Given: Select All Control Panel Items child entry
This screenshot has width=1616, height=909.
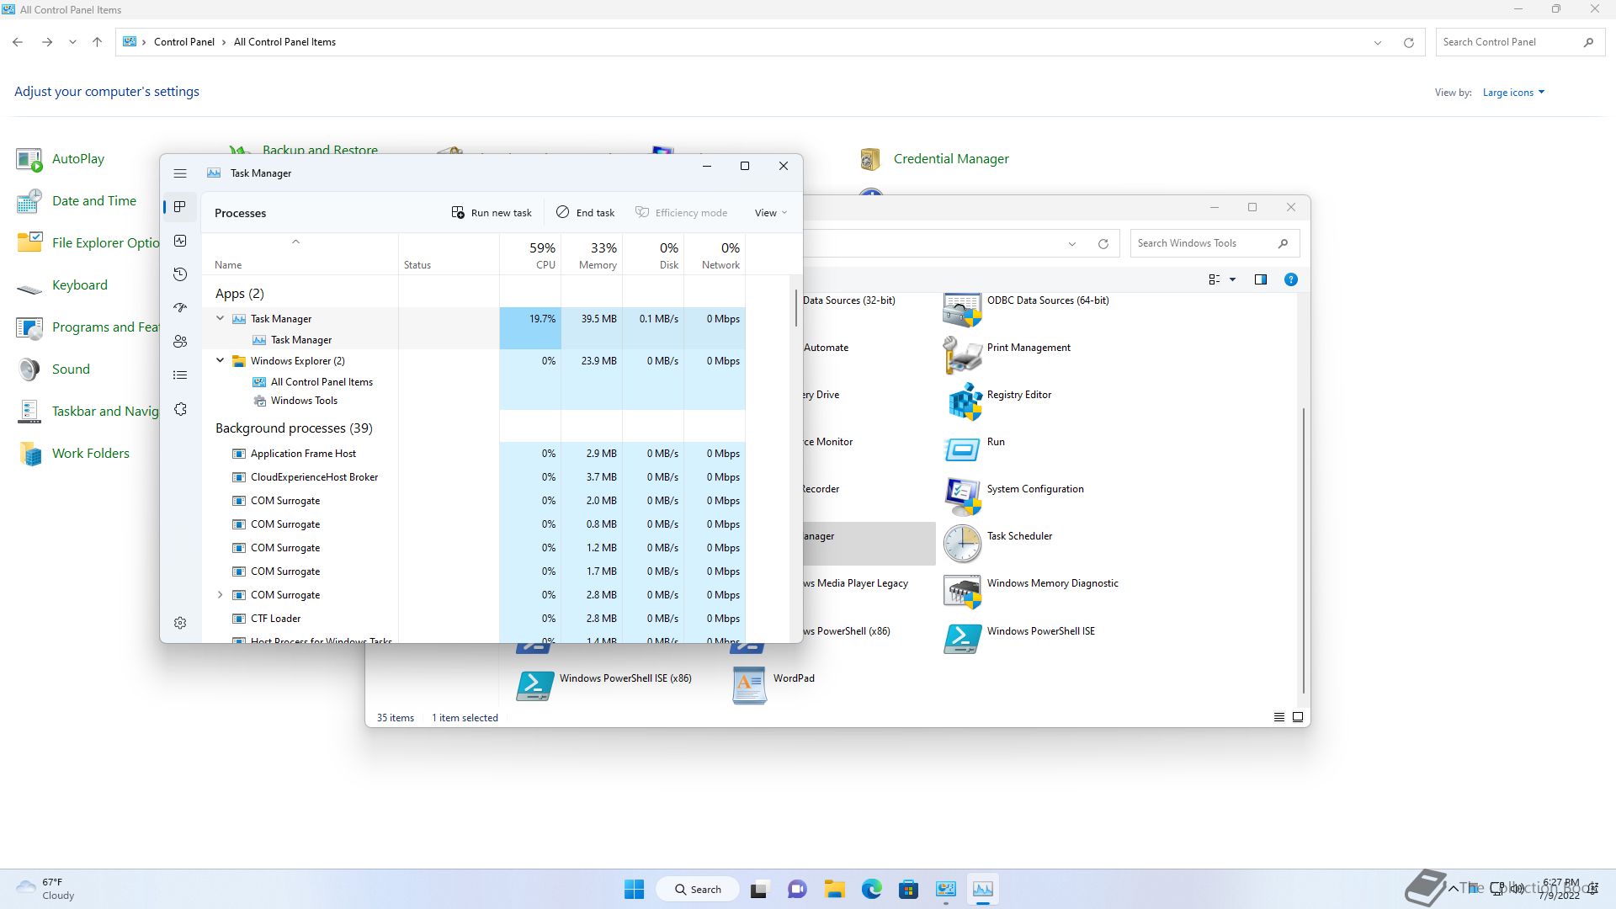Looking at the screenshot, I should tap(322, 382).
